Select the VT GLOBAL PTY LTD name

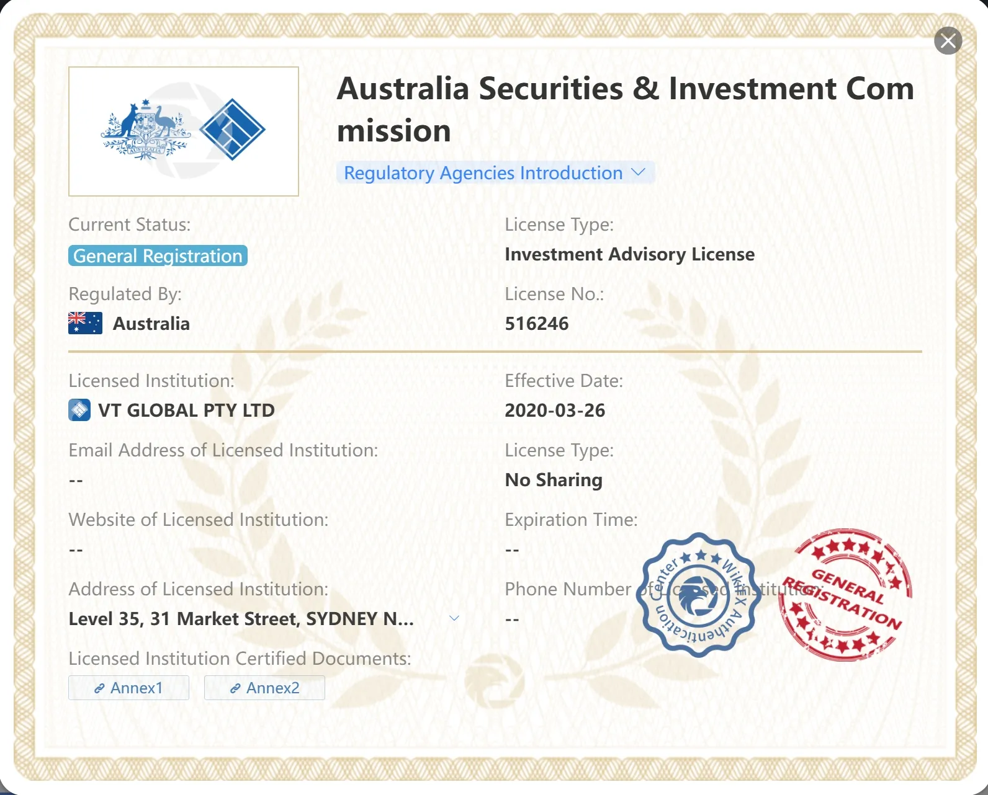click(x=186, y=410)
